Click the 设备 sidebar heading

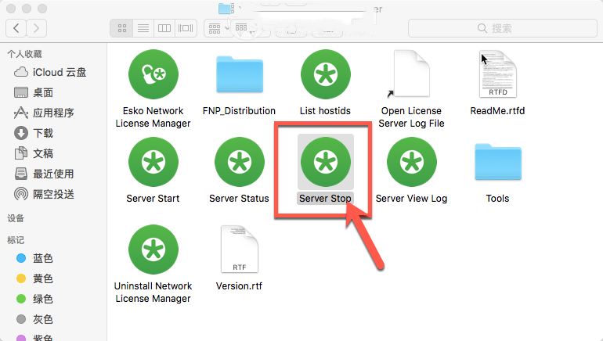pyautogui.click(x=16, y=218)
